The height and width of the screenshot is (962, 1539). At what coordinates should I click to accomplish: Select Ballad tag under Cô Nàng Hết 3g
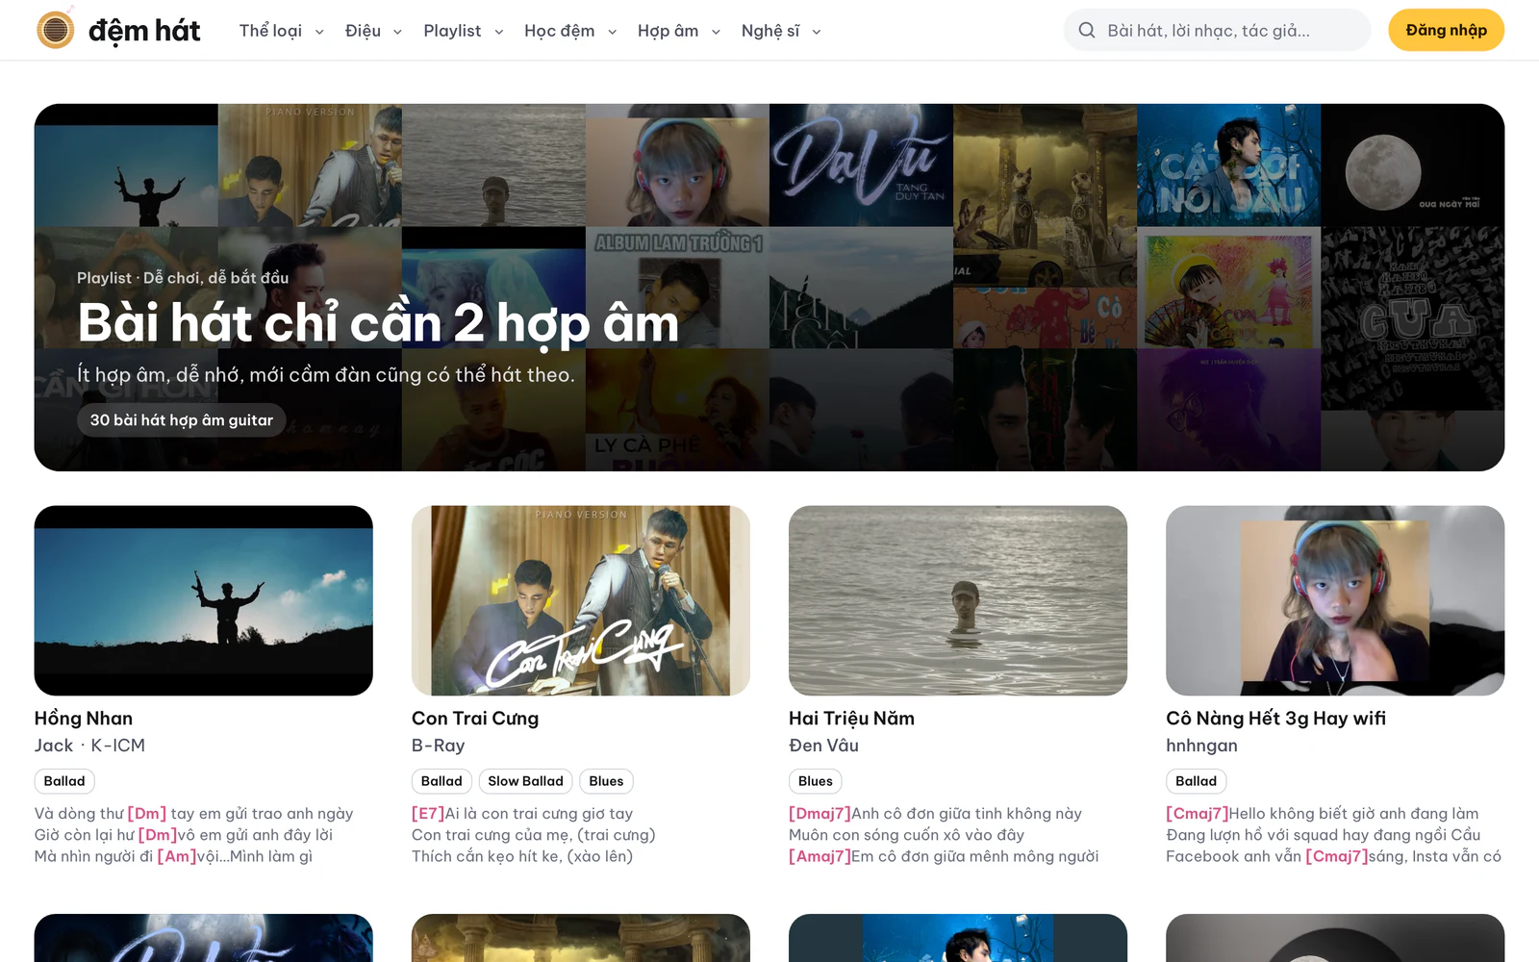(x=1196, y=781)
